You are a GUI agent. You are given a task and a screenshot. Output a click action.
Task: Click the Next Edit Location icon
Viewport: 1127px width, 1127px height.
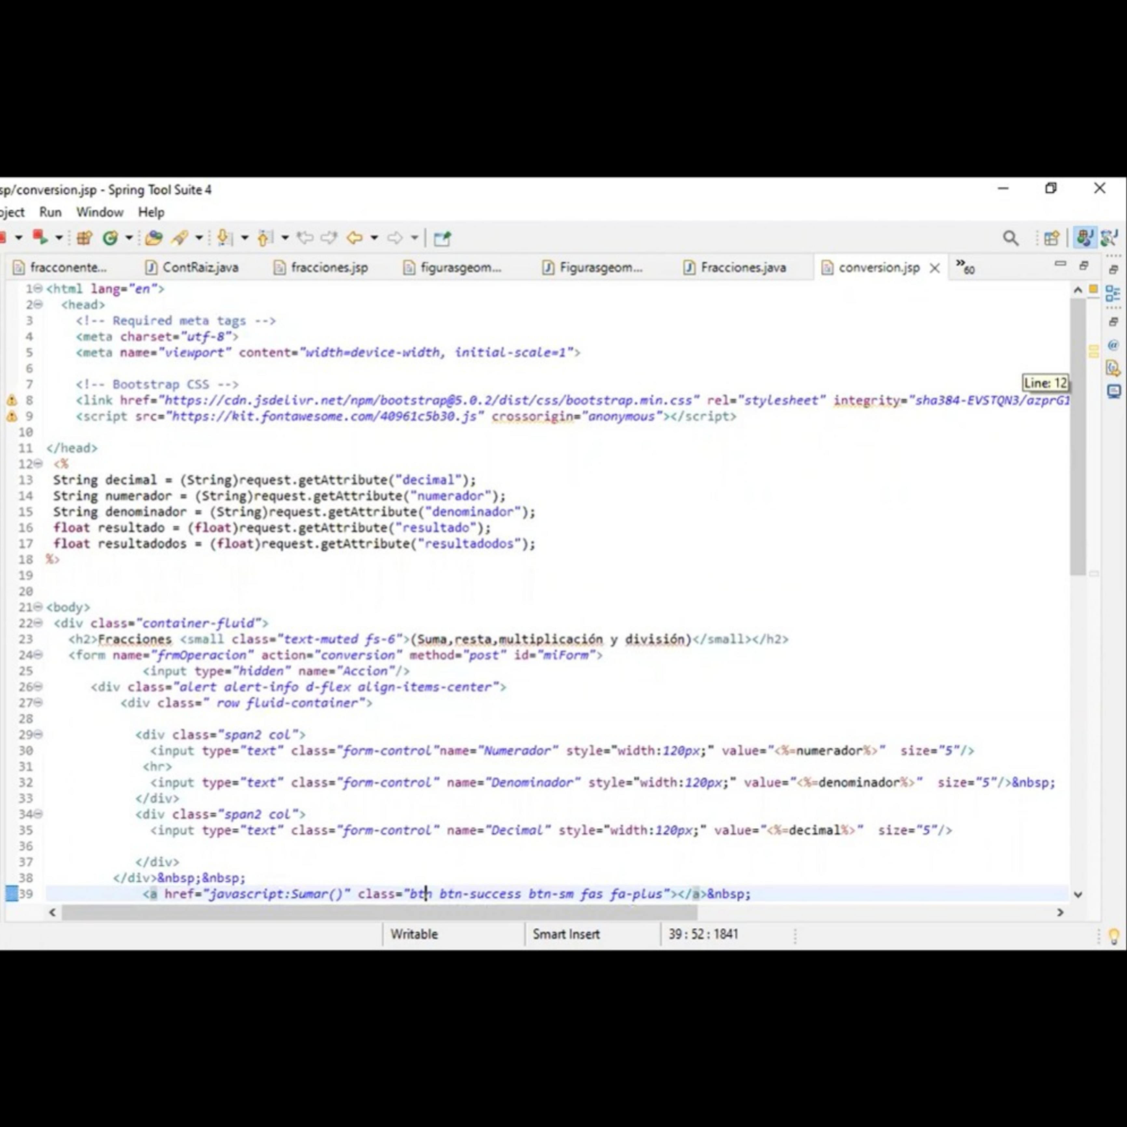pyautogui.click(x=330, y=238)
